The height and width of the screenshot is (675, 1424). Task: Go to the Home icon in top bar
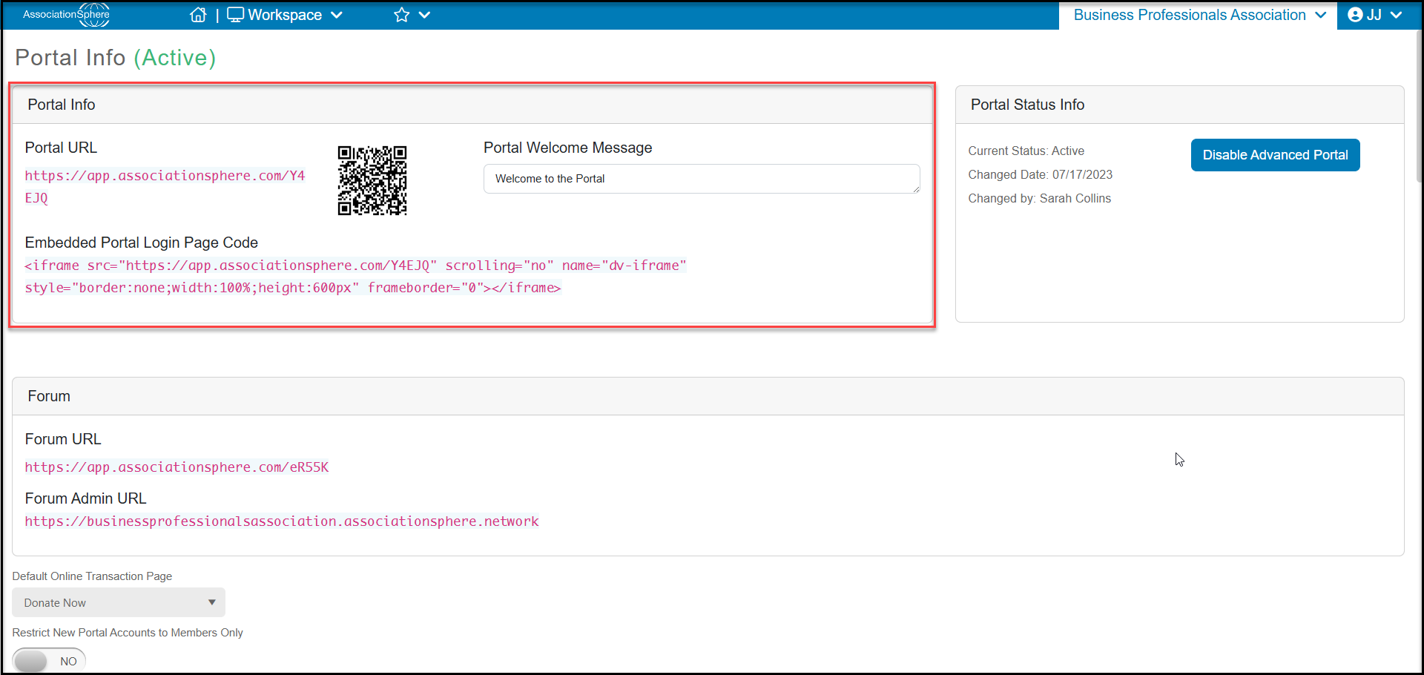[198, 15]
